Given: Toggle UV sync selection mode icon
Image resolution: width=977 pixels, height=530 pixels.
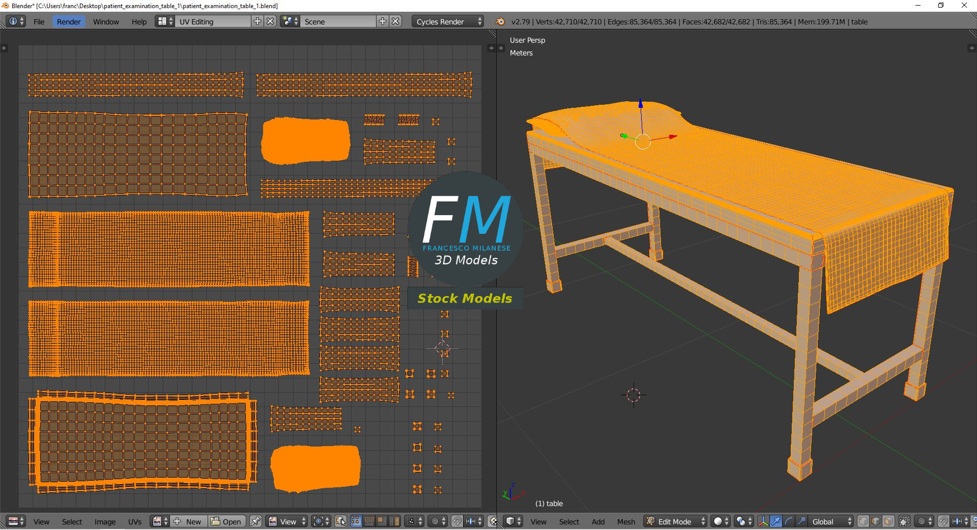Looking at the screenshot, I should 341,521.
